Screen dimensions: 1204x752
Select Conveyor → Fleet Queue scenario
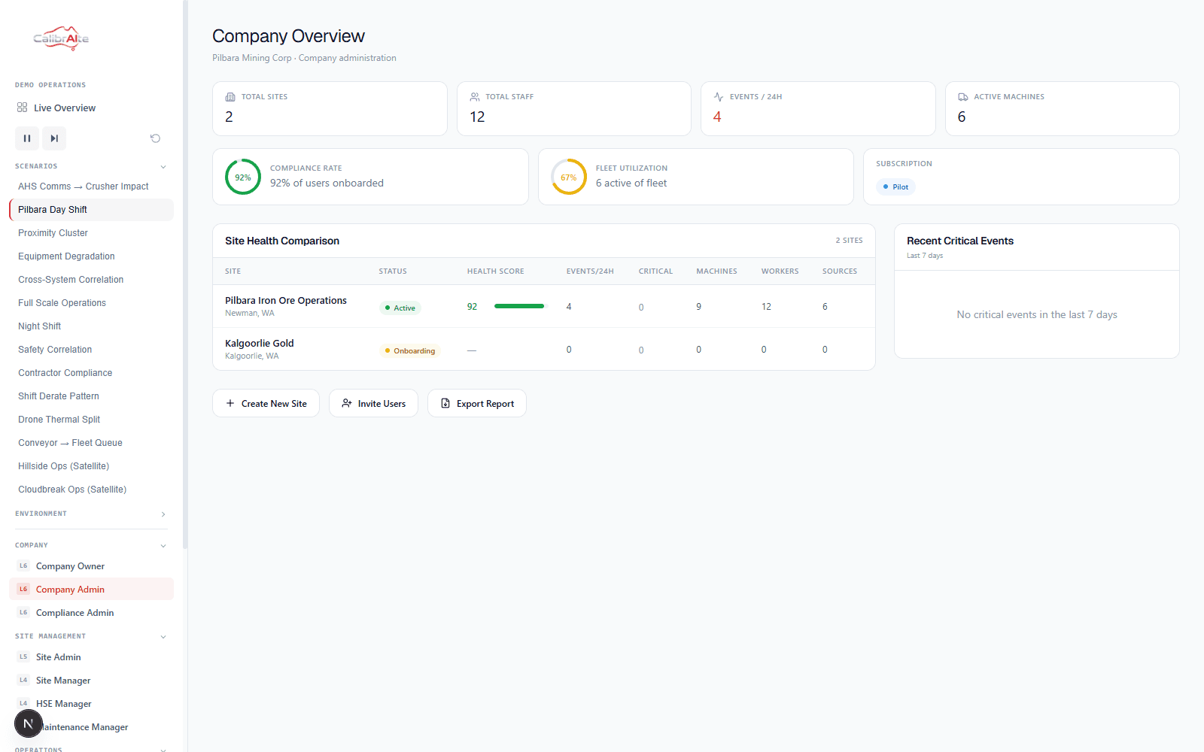pyautogui.click(x=91, y=443)
